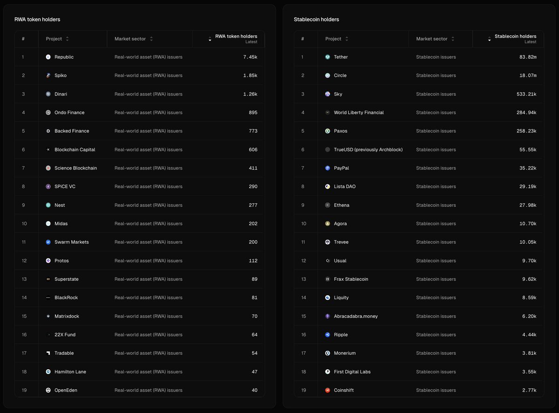Screen dimensions: 559x413
Task: Open the World Liberty Financial link
Action: click(359, 113)
